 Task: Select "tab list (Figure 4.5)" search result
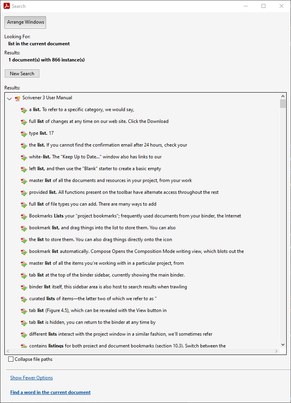[98, 310]
